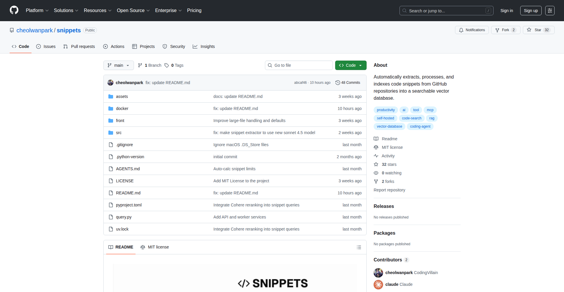Viewport: 564px width, 292px height.
Task: Click the LICENSE file icon
Action: [111, 181]
